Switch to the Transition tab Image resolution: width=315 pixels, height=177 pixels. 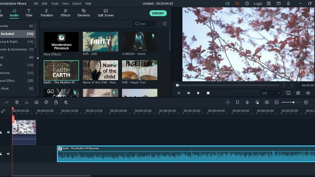pyautogui.click(x=46, y=13)
